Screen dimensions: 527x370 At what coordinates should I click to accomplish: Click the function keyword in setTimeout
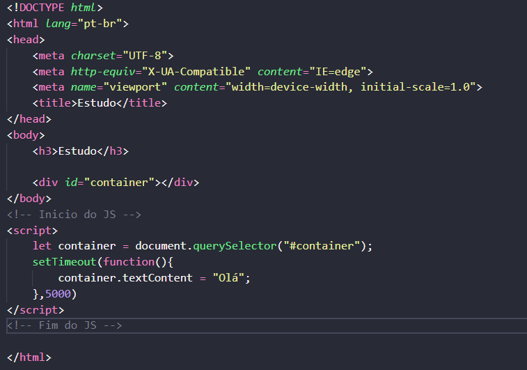tap(129, 262)
